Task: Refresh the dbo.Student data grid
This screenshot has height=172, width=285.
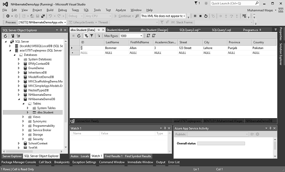Action: pos(79,36)
